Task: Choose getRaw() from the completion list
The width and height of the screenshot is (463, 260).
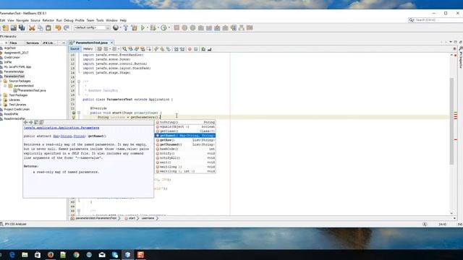Action: (x=185, y=140)
